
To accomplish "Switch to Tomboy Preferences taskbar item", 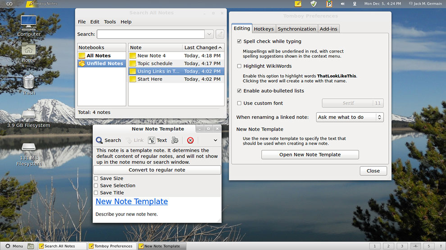I will tap(112, 246).
